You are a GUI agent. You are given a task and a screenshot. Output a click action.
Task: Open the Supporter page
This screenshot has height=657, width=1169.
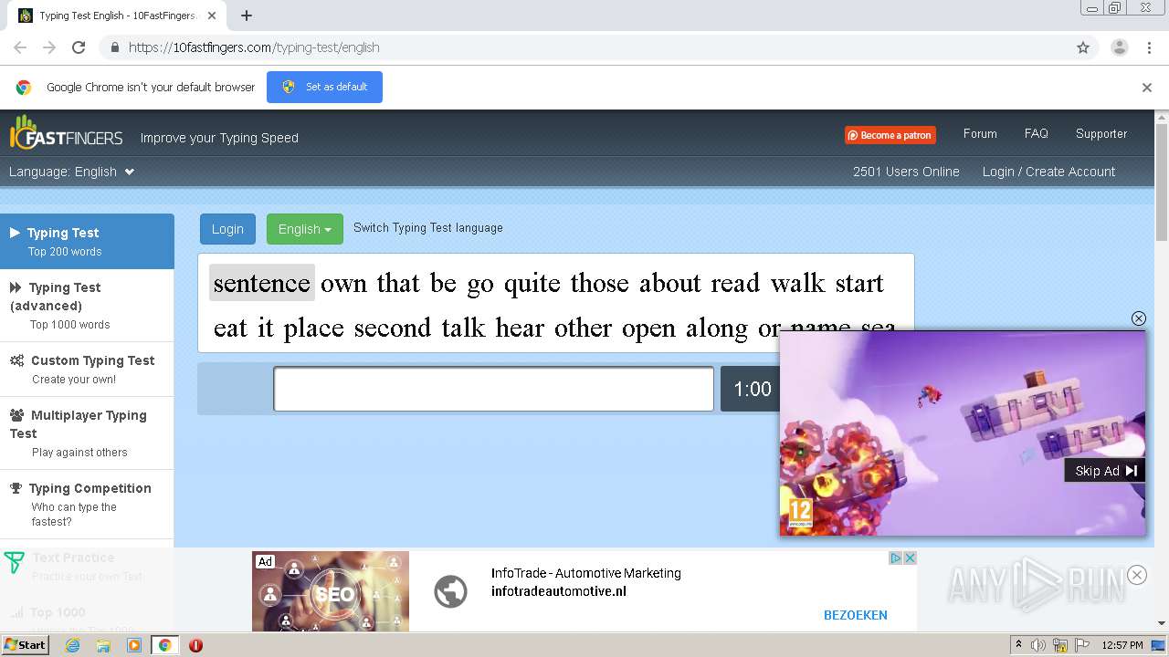[x=1101, y=133]
